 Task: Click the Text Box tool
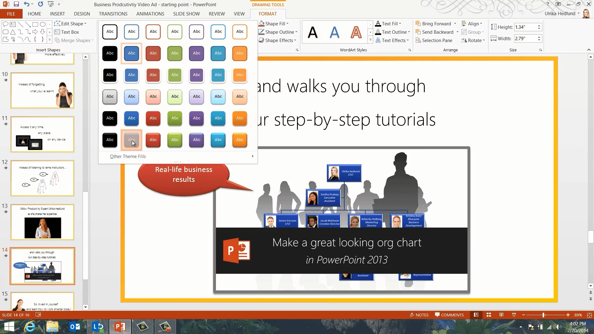[x=67, y=32]
